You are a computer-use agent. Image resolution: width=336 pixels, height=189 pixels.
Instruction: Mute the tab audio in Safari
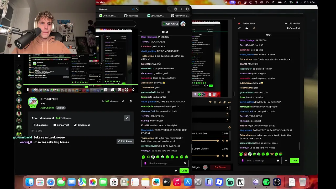coord(133,9)
